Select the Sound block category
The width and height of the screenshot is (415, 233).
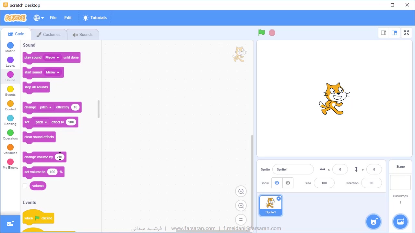pos(10,76)
